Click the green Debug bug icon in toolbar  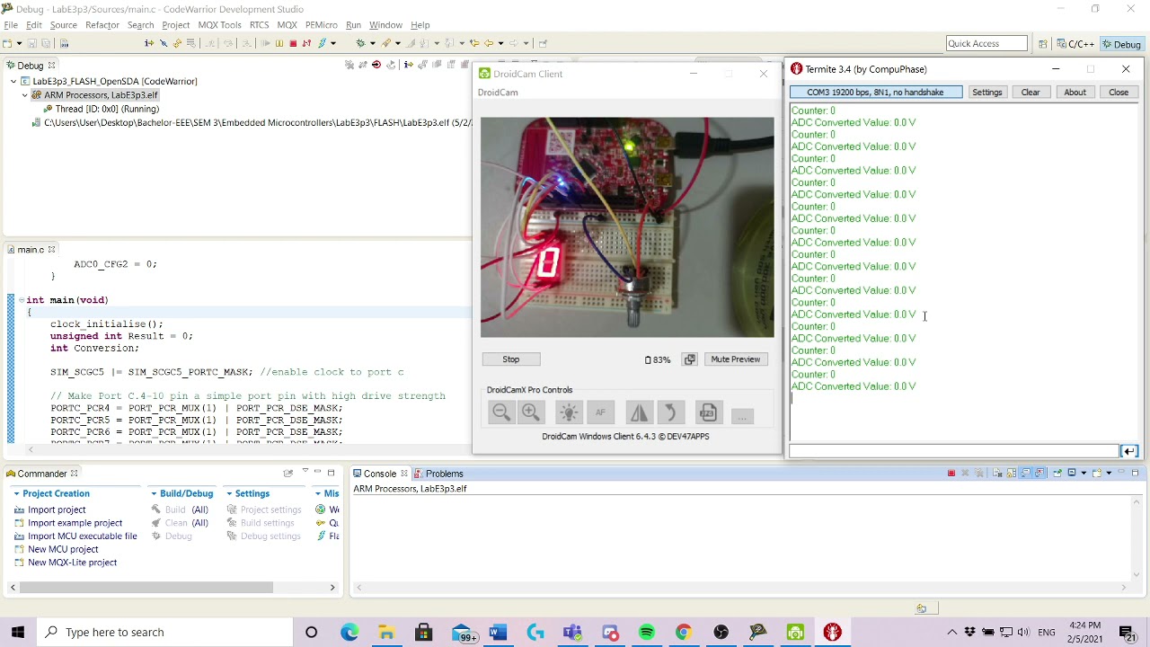pyautogui.click(x=360, y=43)
